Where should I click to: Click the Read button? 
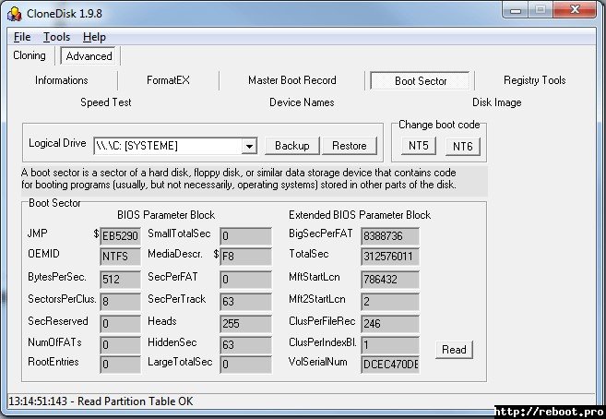454,350
